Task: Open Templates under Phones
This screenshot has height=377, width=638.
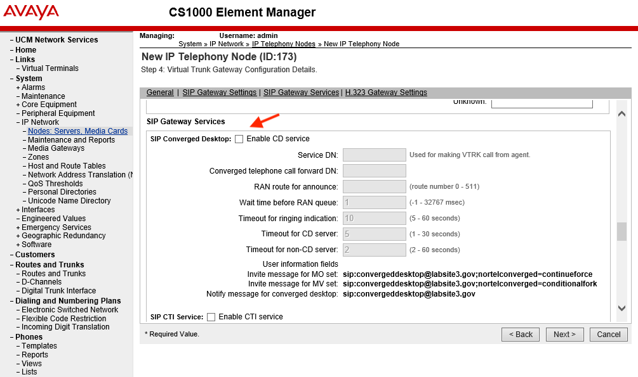Action: coord(39,346)
